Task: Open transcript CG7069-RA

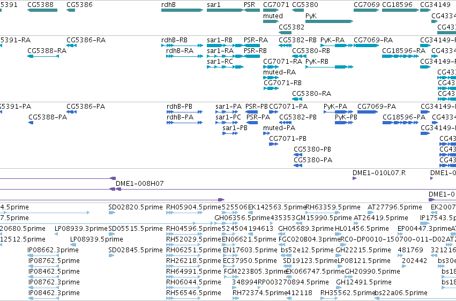Action: (367, 46)
